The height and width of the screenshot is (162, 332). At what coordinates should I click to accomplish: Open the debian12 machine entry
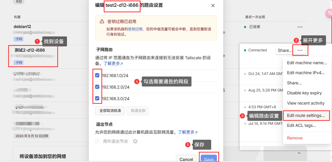22,27
